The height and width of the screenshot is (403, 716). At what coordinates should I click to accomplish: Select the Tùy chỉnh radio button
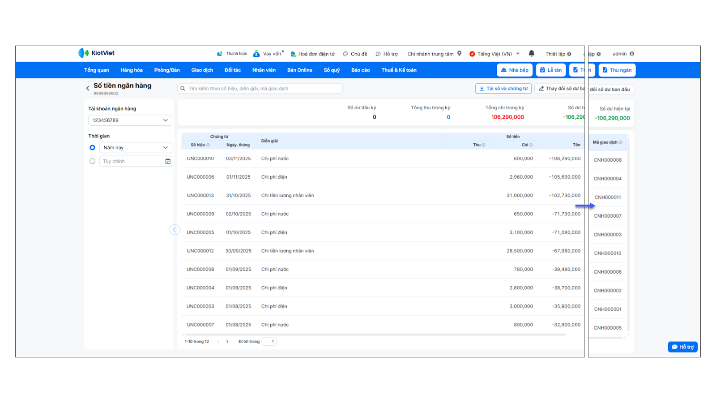click(x=92, y=161)
